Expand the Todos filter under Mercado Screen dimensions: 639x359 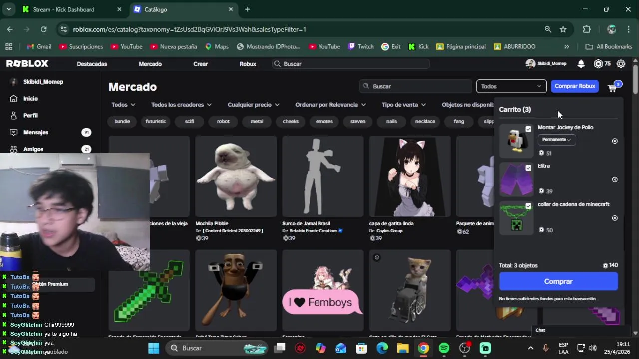123,105
